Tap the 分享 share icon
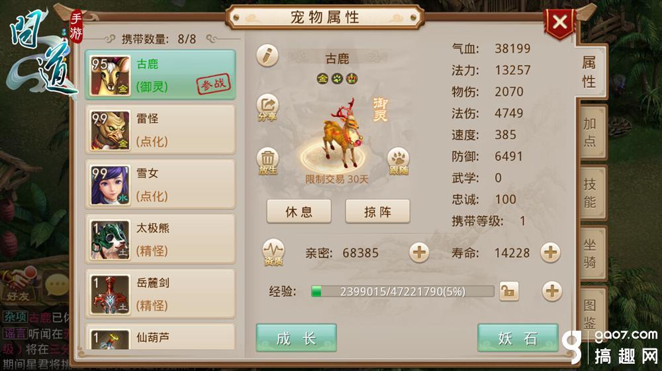The height and width of the screenshot is (371, 662). 267,108
